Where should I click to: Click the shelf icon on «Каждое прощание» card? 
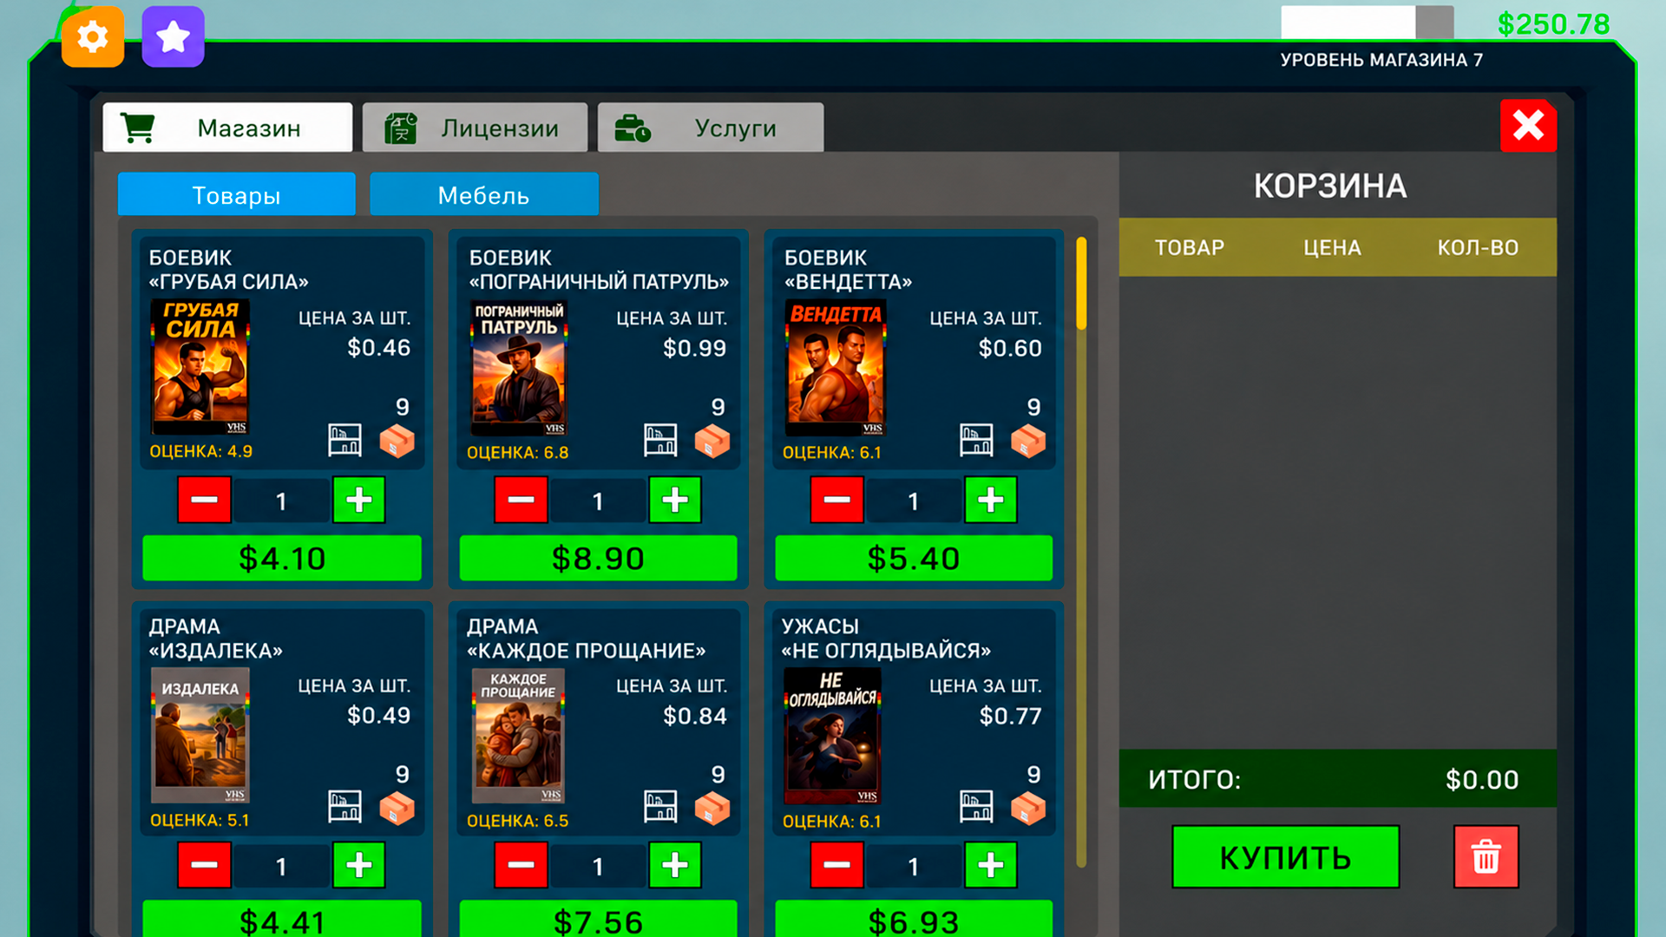(x=660, y=807)
